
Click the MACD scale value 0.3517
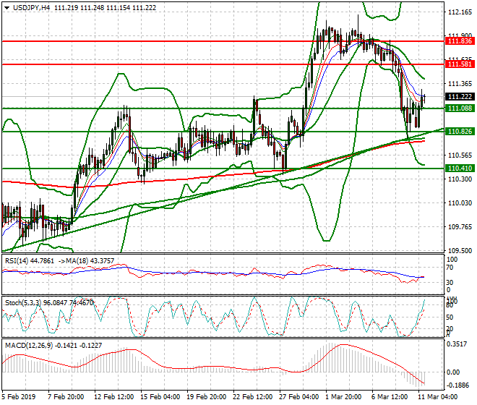click(456, 344)
